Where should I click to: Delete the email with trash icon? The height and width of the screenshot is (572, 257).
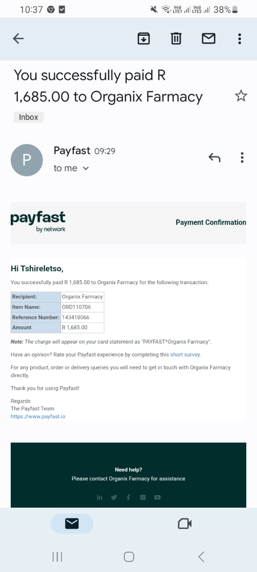[176, 39]
